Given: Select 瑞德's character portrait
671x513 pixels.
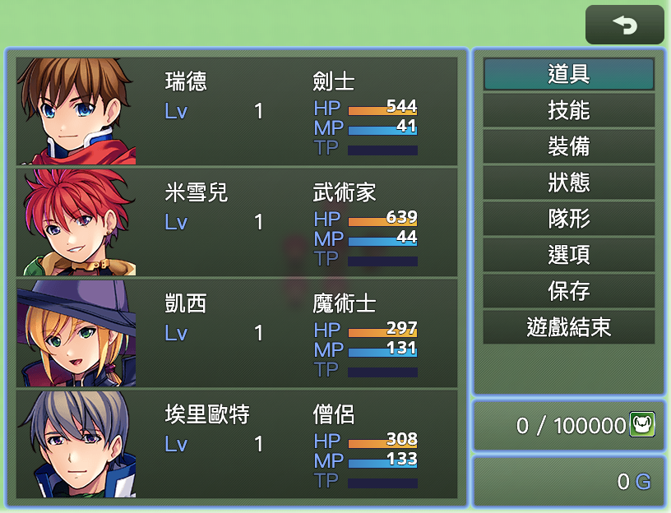Looking at the screenshot, I should (76, 111).
